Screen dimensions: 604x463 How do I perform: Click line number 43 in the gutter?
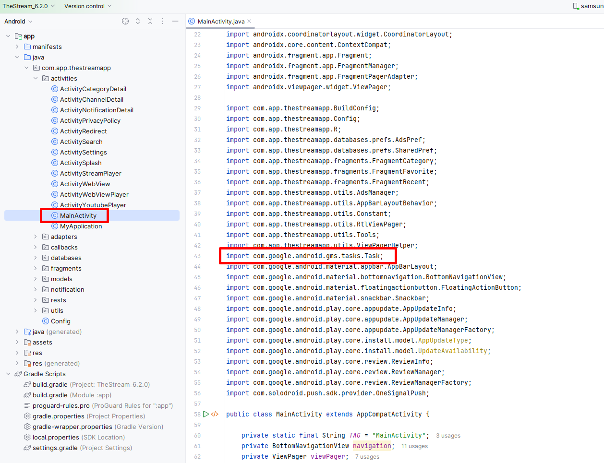pyautogui.click(x=197, y=256)
